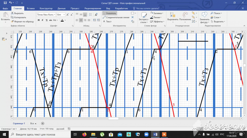This screenshot has width=247, height=138.
Task: Click the Paste (Вставить) clipboard icon
Action: coord(5,15)
